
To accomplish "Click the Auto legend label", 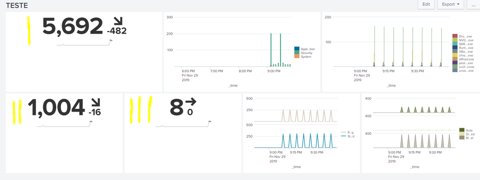I will pos(470,130).
